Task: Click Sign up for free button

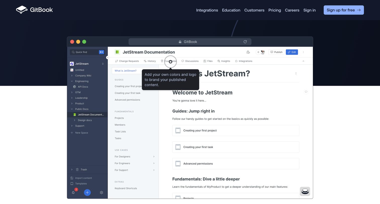Action: [x=344, y=10]
